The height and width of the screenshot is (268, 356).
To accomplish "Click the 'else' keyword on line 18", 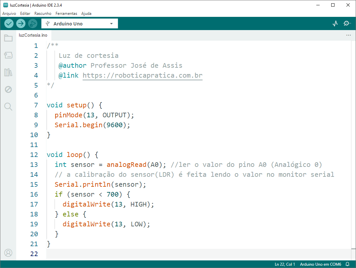I will pos(70,214).
